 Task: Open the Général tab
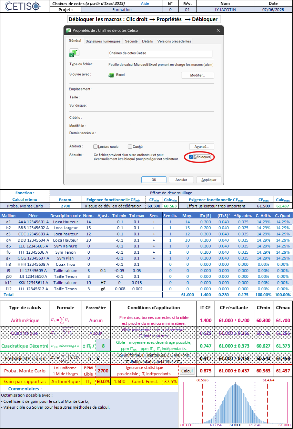tap(75, 41)
